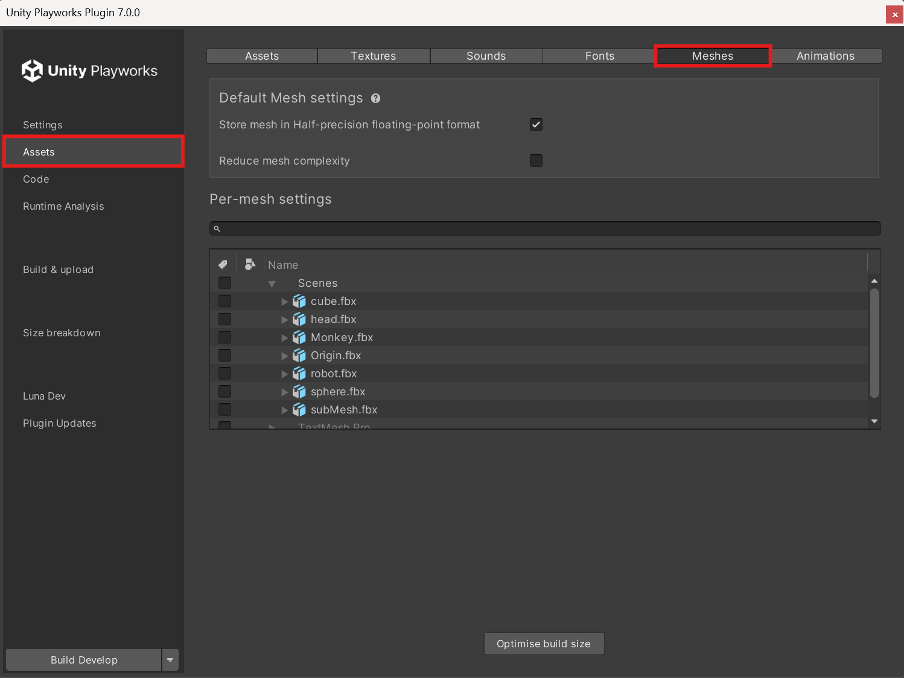Open Runtime Analysis in the sidebar
The height and width of the screenshot is (678, 904).
[x=63, y=206]
